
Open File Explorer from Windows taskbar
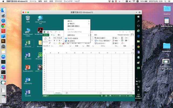tap(138, 41)
